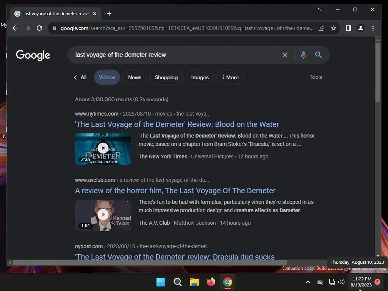Viewport: 388px width, 291px height.
Task: View site information lock icon
Action: [x=55, y=28]
